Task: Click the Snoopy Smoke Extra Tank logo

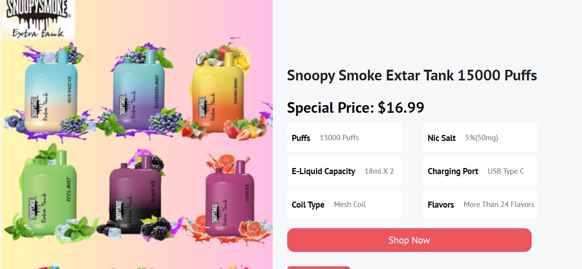Action: point(38,19)
